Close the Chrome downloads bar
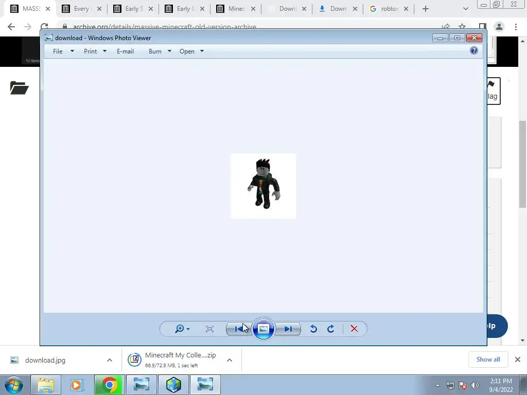This screenshot has height=395, width=527. point(518,360)
